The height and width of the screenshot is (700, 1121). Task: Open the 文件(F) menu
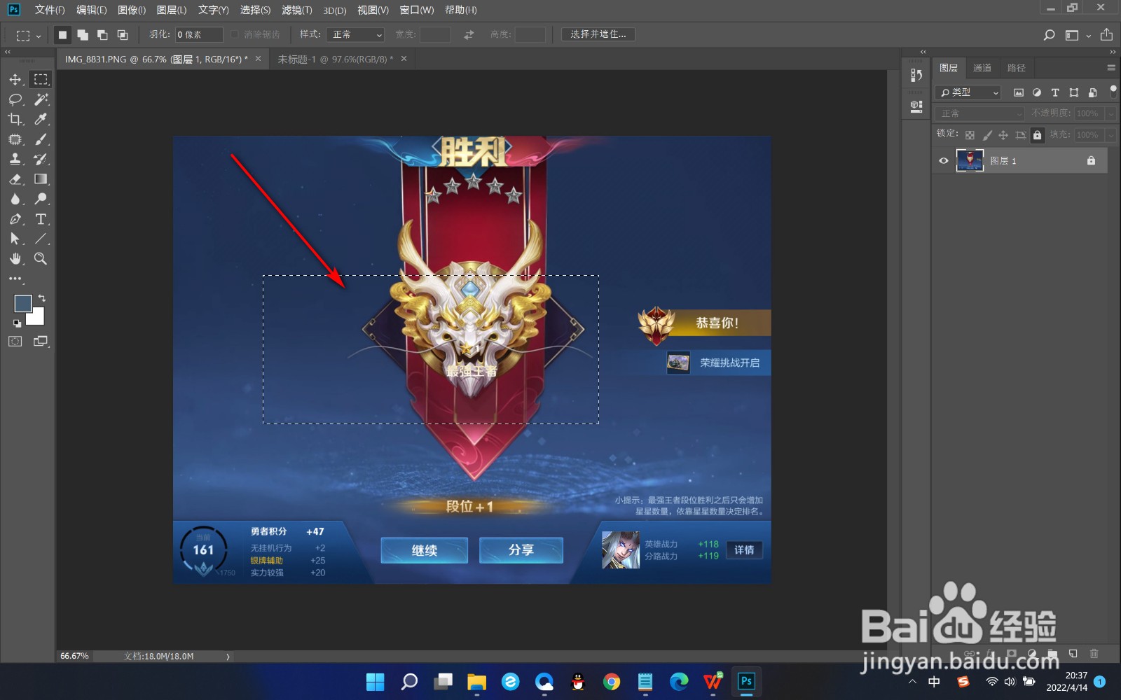pos(49,10)
